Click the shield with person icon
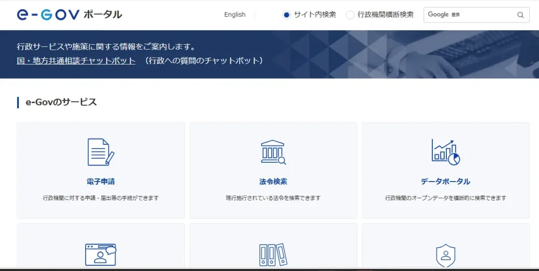 pyautogui.click(x=446, y=255)
